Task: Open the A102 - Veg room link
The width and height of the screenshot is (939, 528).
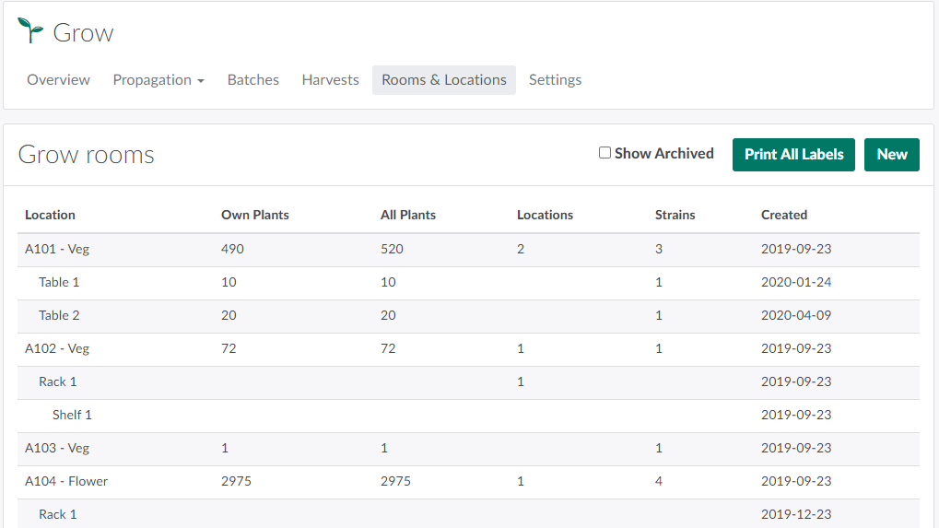Action: click(57, 348)
